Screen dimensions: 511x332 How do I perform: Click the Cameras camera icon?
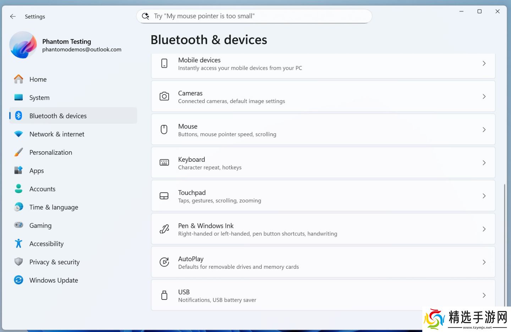click(x=164, y=96)
